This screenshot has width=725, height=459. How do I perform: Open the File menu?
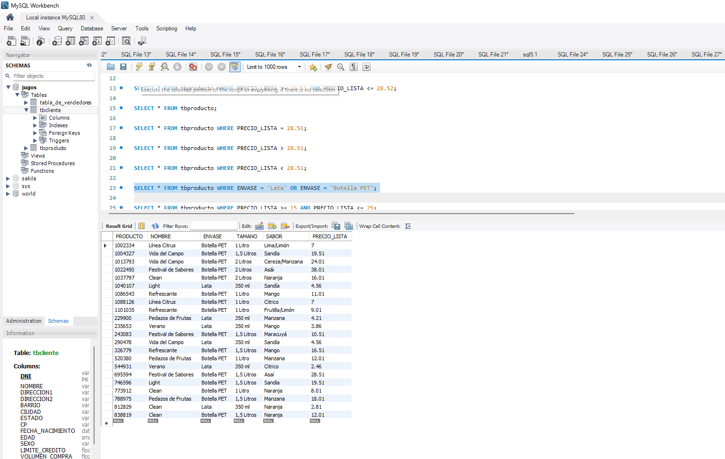tap(9, 28)
